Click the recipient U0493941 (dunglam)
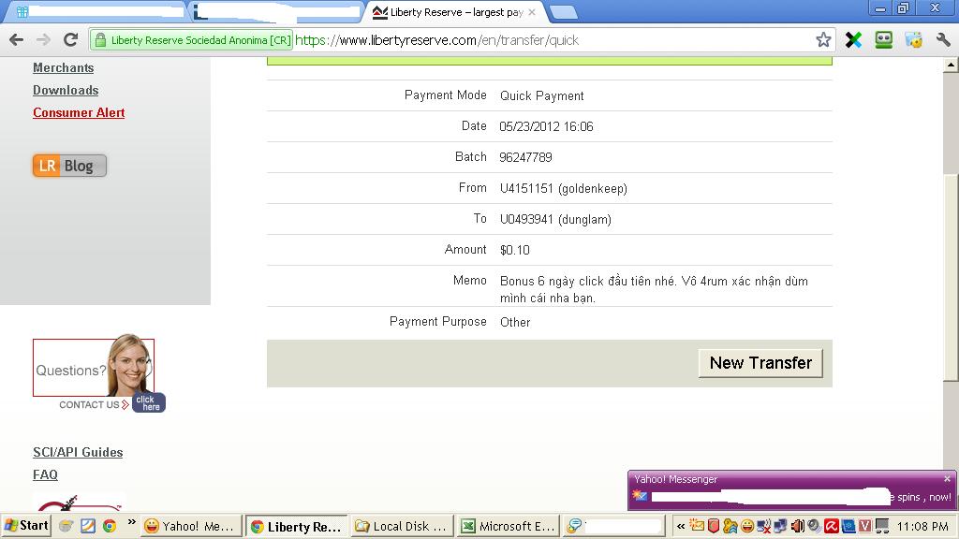Image resolution: width=959 pixels, height=539 pixels. click(x=555, y=219)
